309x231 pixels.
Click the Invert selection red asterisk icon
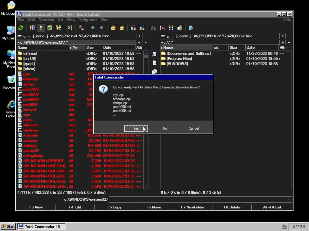click(81, 28)
